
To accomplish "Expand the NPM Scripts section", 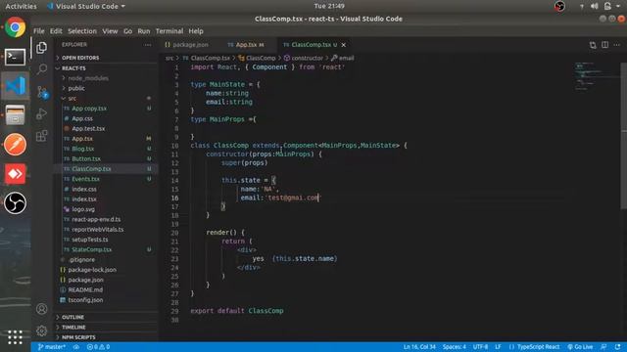I will 106,337.
